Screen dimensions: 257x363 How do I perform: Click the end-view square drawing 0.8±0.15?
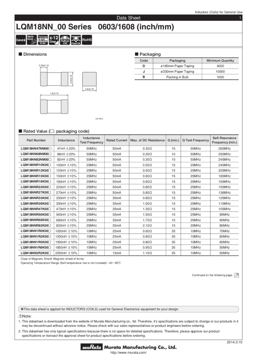tap(89, 81)
